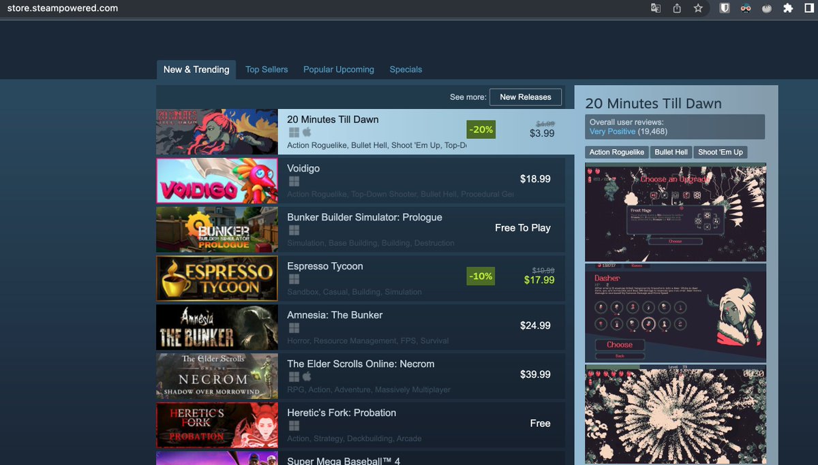Open the Espresso Tycoon game thumbnail
Viewport: 818px width, 465px height.
(x=217, y=278)
